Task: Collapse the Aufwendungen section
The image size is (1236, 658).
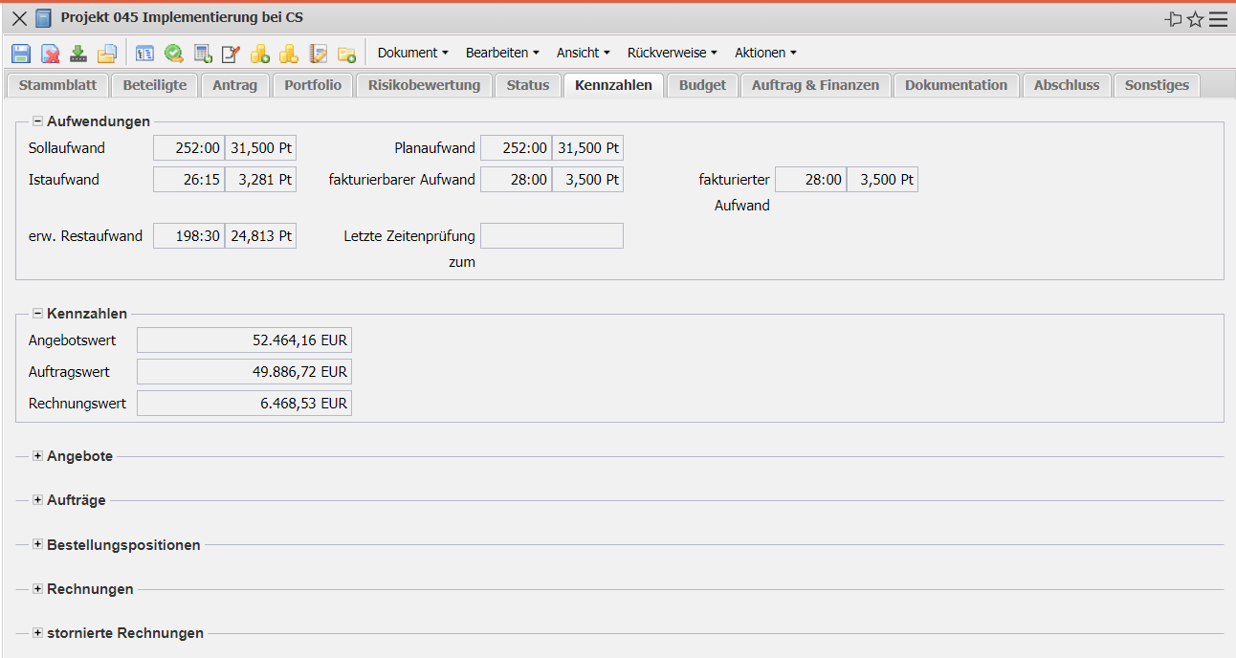Action: (x=38, y=121)
